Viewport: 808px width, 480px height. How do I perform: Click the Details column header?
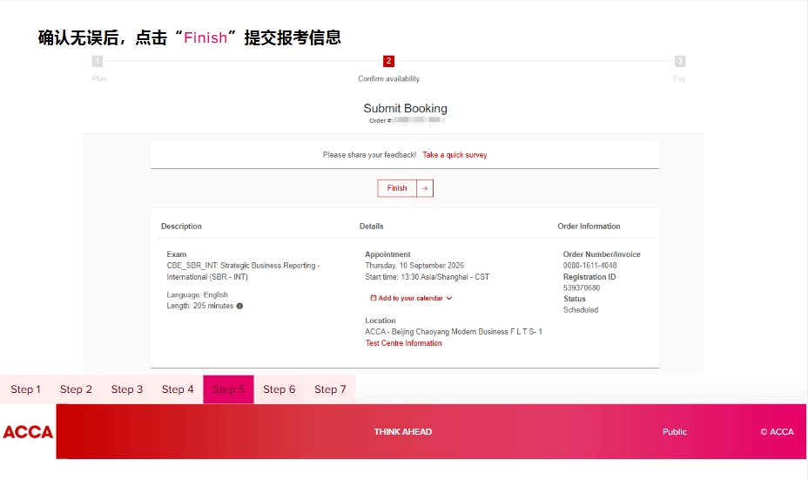point(371,226)
